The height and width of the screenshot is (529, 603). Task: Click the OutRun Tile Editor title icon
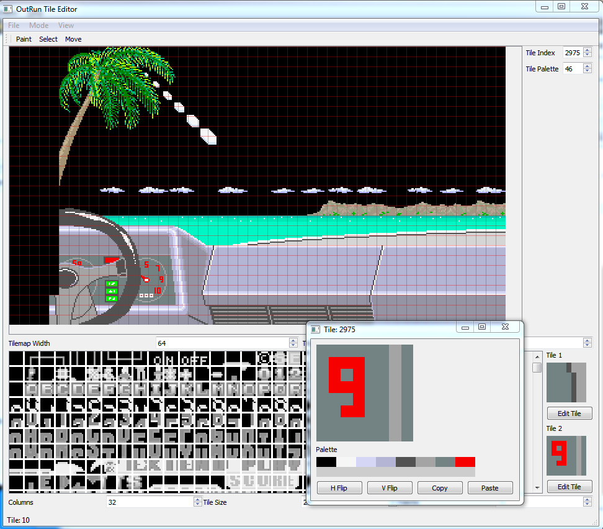(7, 9)
